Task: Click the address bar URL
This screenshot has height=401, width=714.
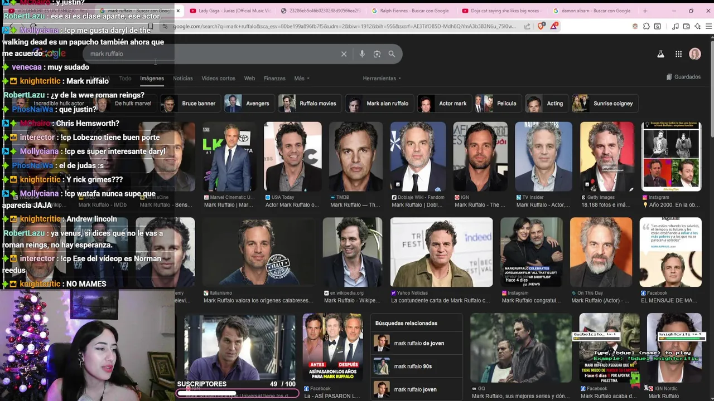Action: tap(344, 26)
